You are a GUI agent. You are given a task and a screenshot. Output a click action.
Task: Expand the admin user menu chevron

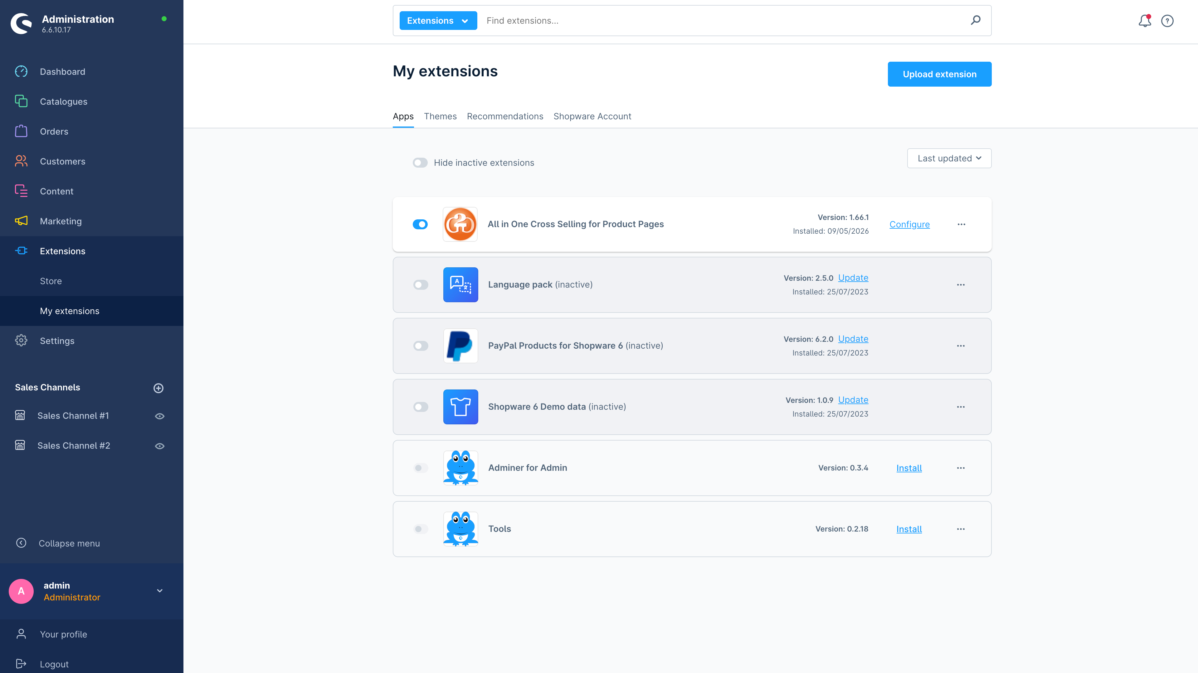click(x=159, y=591)
